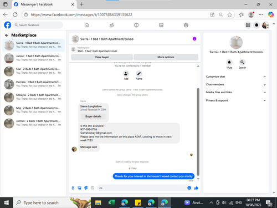Click taskbar Type here to search box

52,203
